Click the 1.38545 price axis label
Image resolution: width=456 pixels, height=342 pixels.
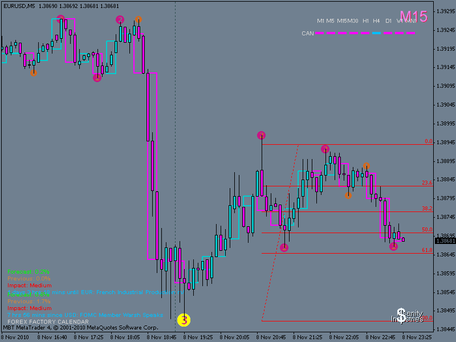pyautogui.click(x=446, y=292)
